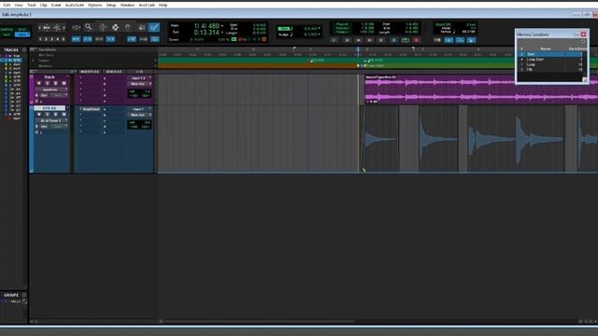Open Grid value dropdown arrow
Viewport: 598px width, 336px height.
click(320, 28)
